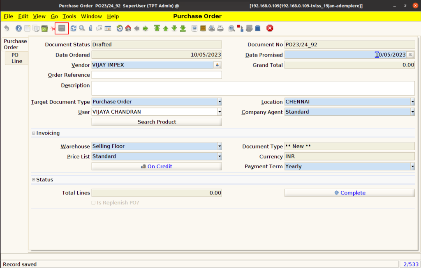Open the Help menu

[113, 16]
